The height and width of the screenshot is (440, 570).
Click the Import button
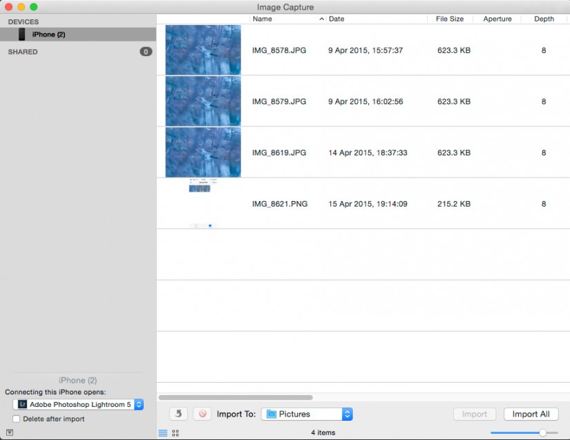tap(475, 414)
